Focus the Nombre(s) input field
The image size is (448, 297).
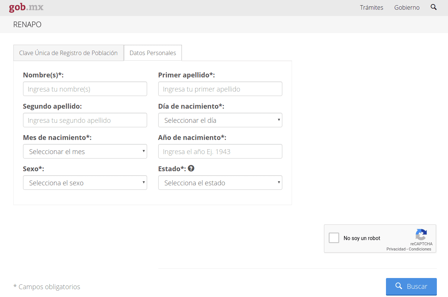[x=85, y=89]
